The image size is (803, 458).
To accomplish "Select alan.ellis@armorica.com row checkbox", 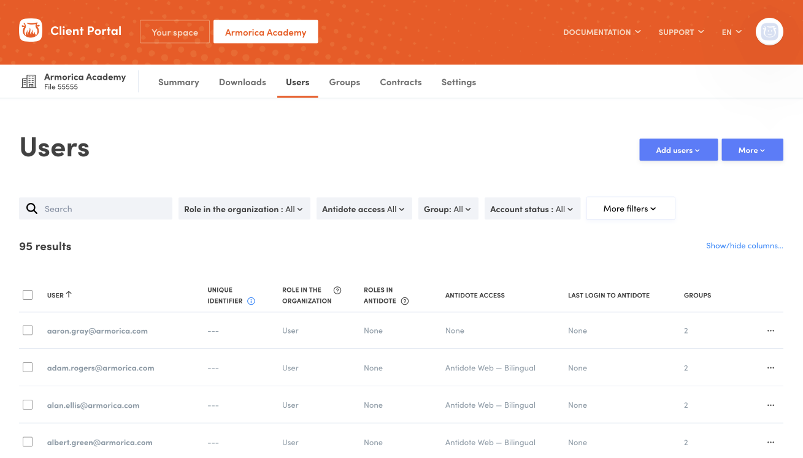I will (x=28, y=405).
